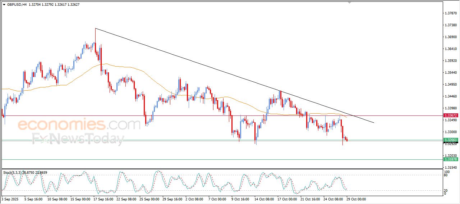Screen dimensions: 460x204
Task: Select the red 1.33672 price label
Action: tap(450, 115)
